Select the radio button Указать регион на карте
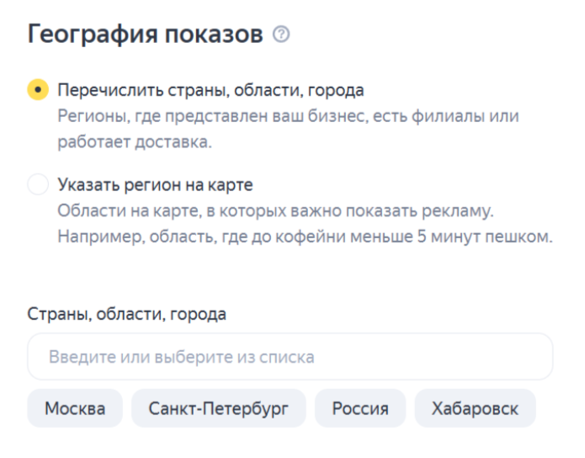Screen dimensions: 585x458 click(38, 184)
